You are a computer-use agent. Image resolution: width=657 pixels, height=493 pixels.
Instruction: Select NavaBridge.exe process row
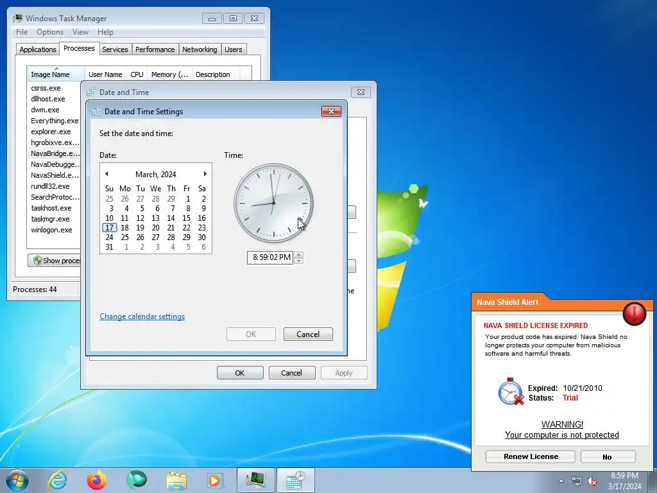(54, 153)
